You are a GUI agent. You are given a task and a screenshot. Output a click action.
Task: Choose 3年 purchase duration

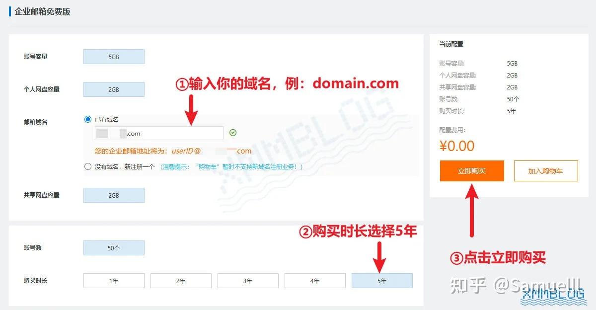(x=248, y=281)
